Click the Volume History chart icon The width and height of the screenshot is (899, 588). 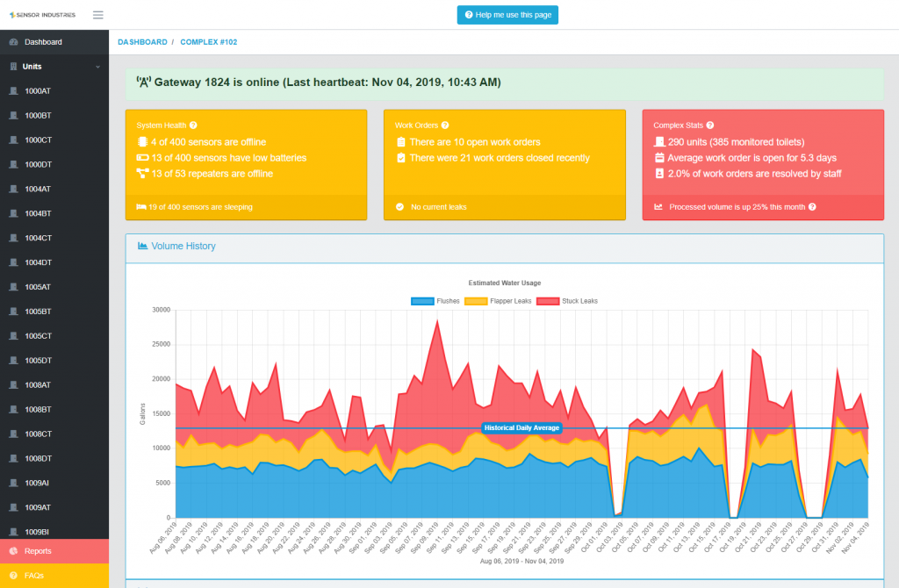[x=142, y=247]
